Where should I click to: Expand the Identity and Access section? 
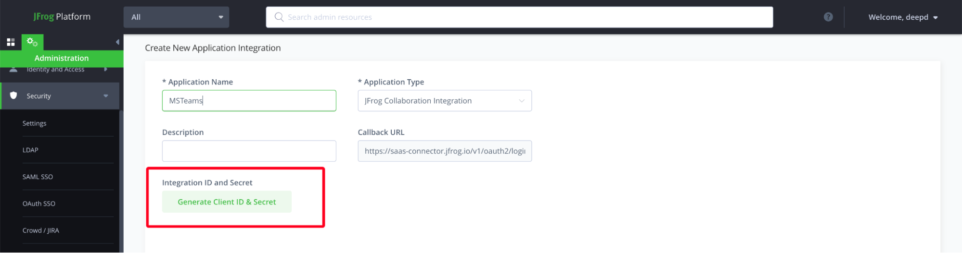(60, 70)
